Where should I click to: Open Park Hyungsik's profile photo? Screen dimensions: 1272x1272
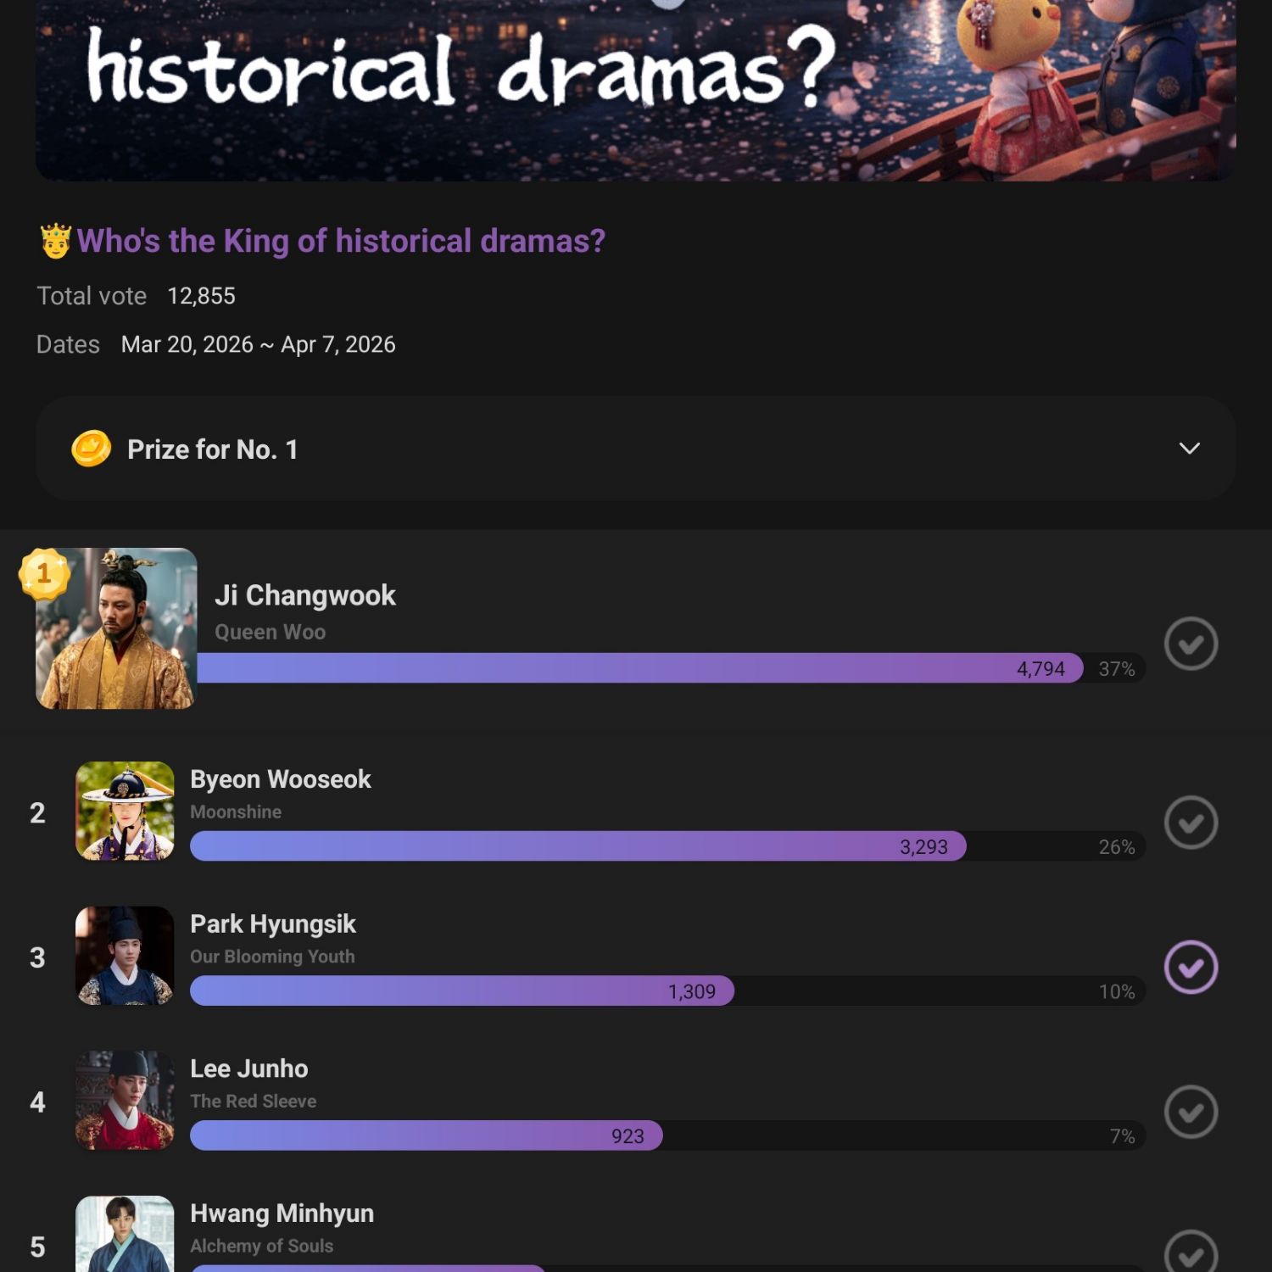pos(125,956)
